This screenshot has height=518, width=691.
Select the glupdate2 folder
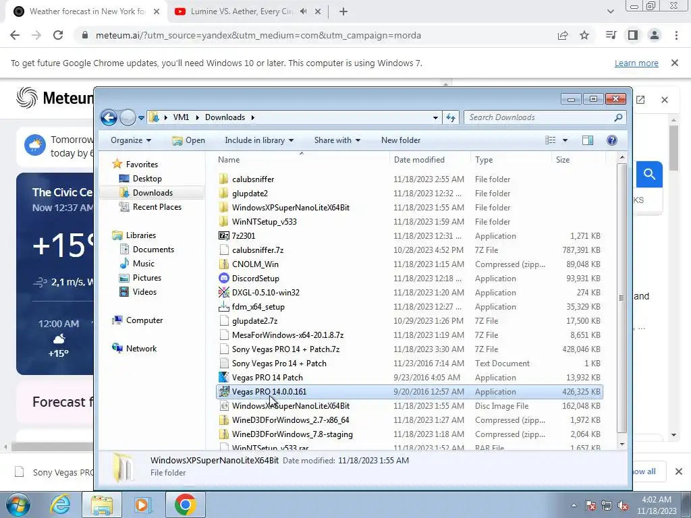(250, 194)
